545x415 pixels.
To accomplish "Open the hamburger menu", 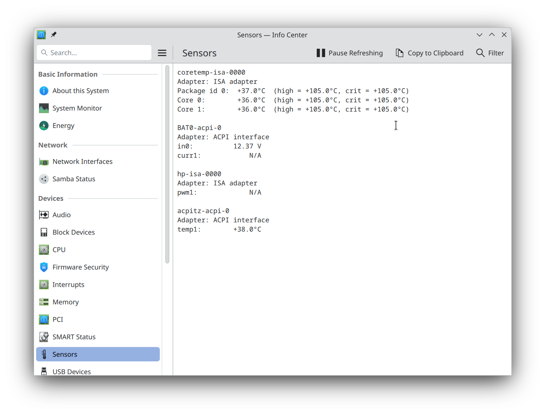I will (x=162, y=52).
